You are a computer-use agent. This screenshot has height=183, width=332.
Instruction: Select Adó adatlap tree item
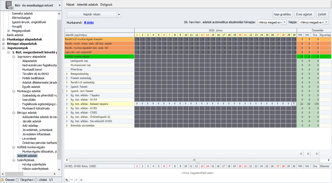[30, 126]
